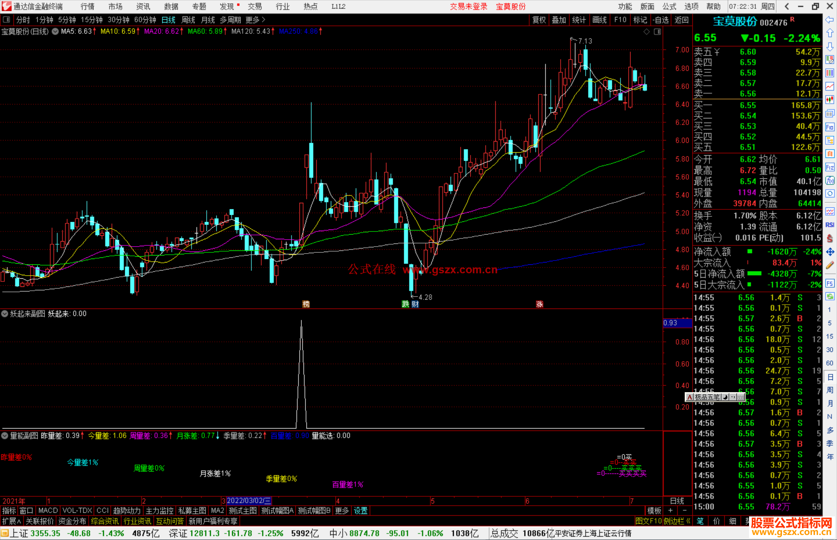Click the panel layout icon beside diamond
Image resolution: width=837 pixels, height=540 pixels.
click(657, 32)
